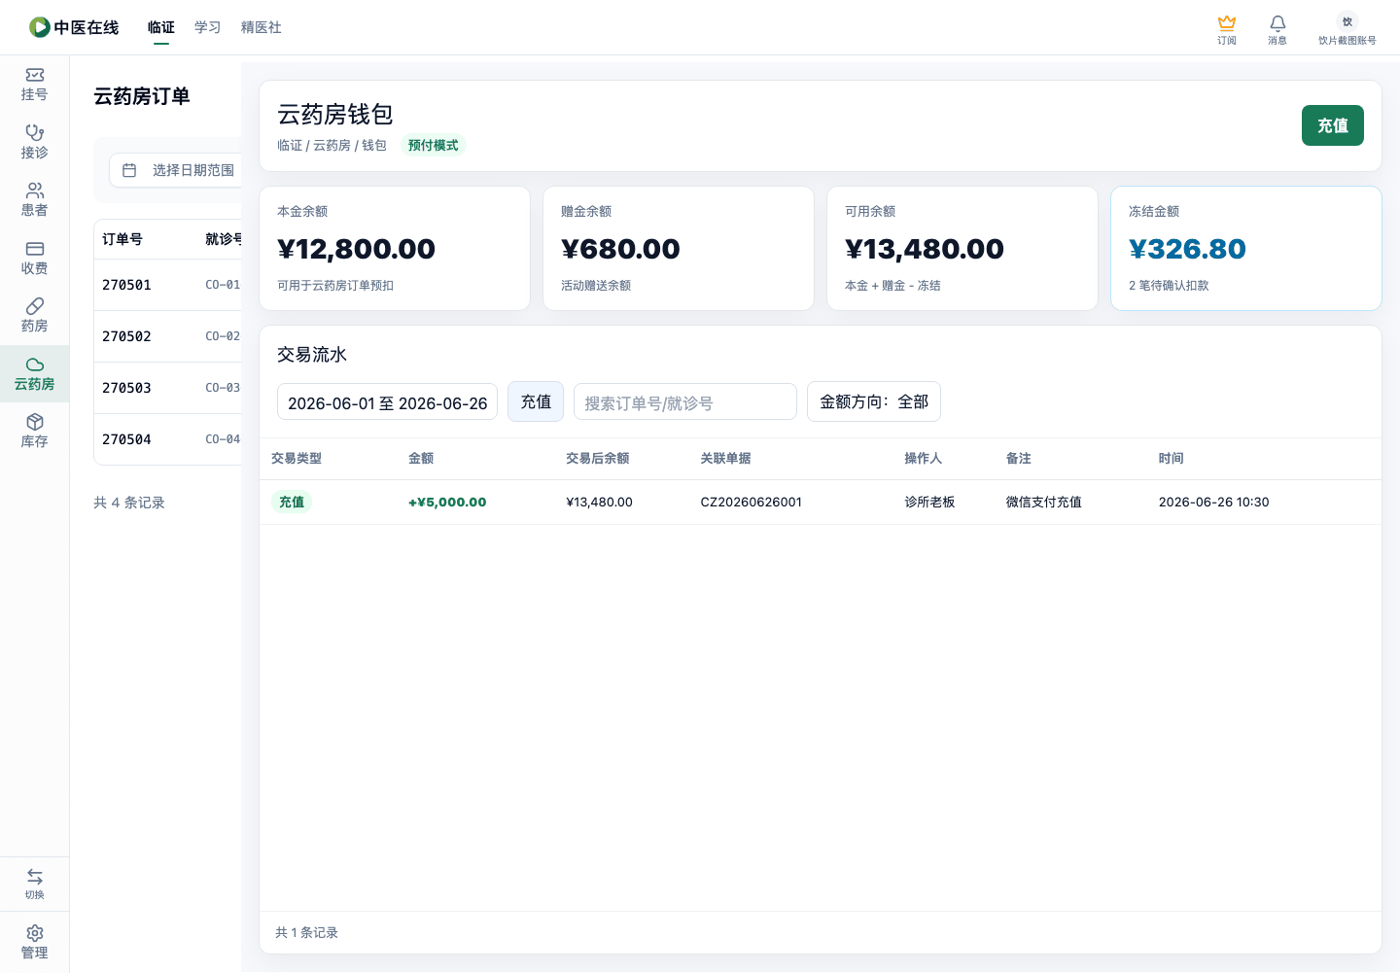The image size is (1400, 973).
Task: Go to the 患者 patients section
Action: coord(34,200)
